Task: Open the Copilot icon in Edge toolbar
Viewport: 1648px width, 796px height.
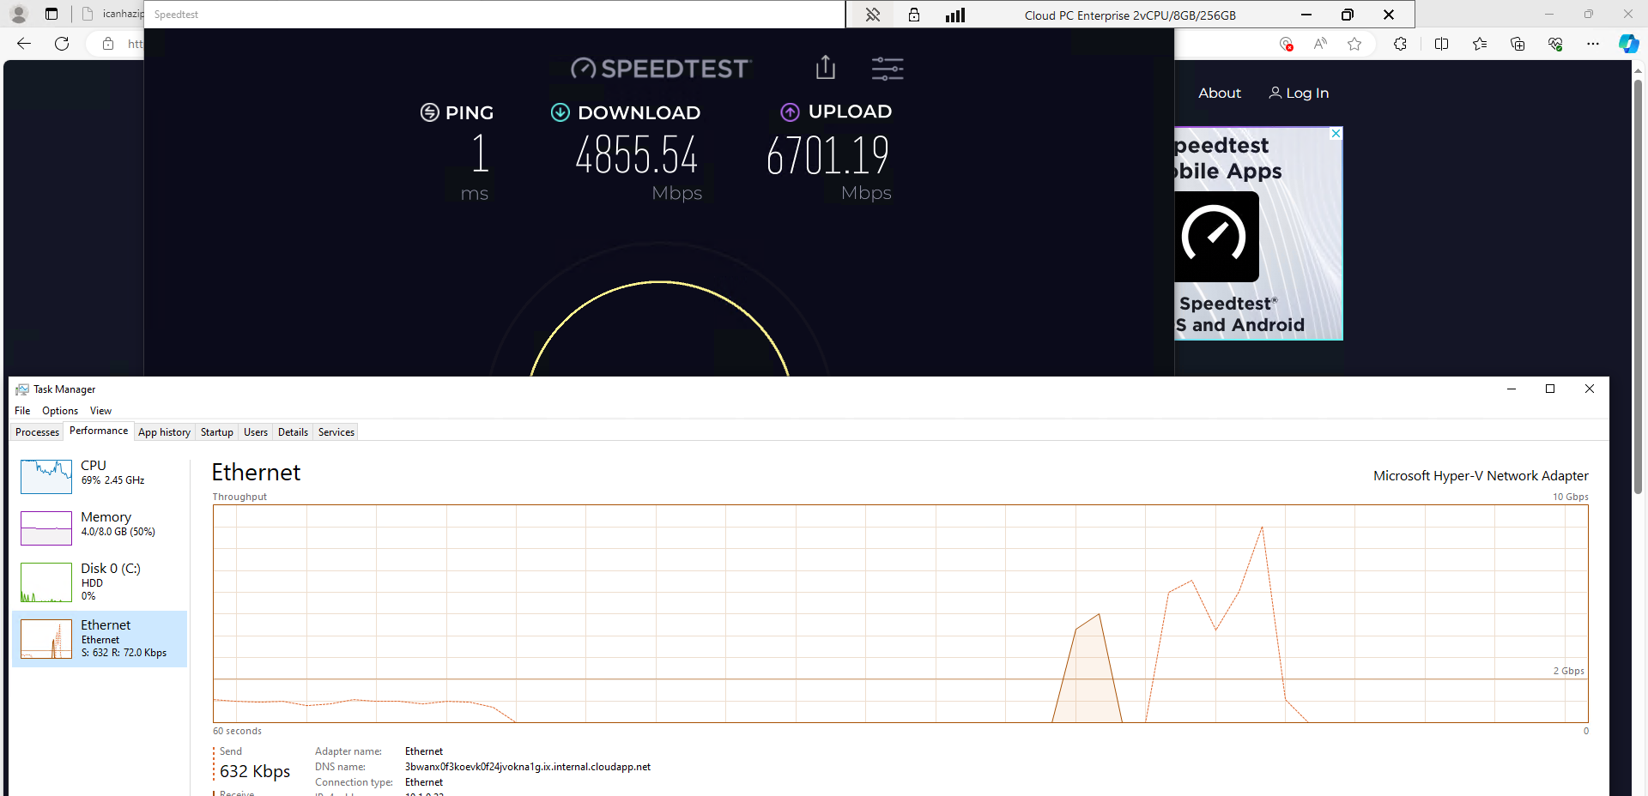Action: [1628, 44]
